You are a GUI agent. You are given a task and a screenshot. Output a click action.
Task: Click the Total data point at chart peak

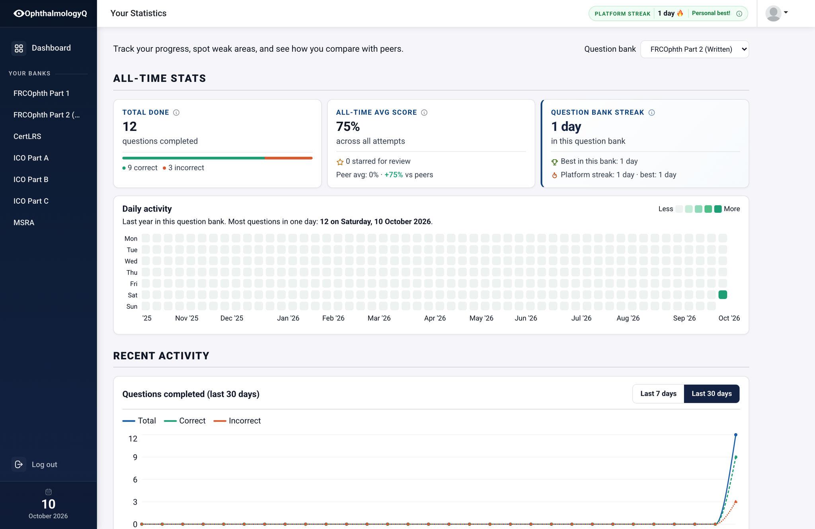click(736, 435)
